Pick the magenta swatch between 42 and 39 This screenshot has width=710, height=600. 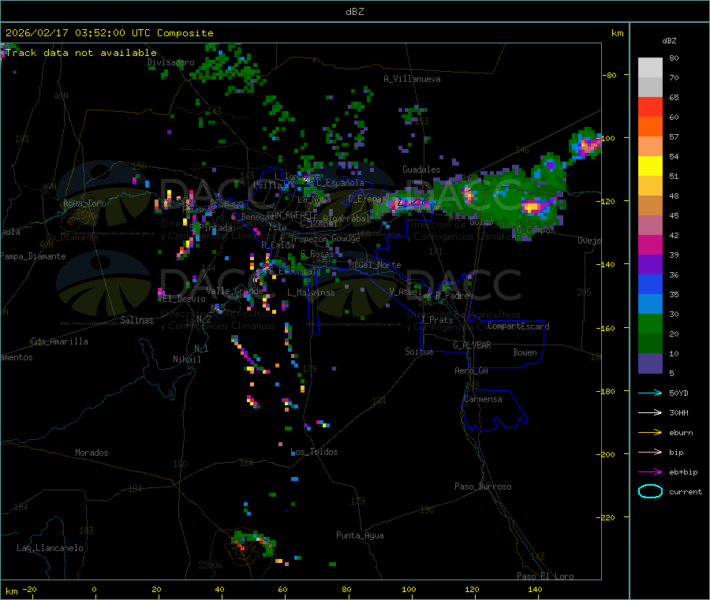(x=650, y=244)
